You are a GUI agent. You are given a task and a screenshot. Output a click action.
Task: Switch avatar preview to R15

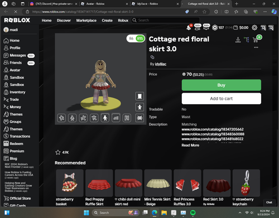pos(140,38)
